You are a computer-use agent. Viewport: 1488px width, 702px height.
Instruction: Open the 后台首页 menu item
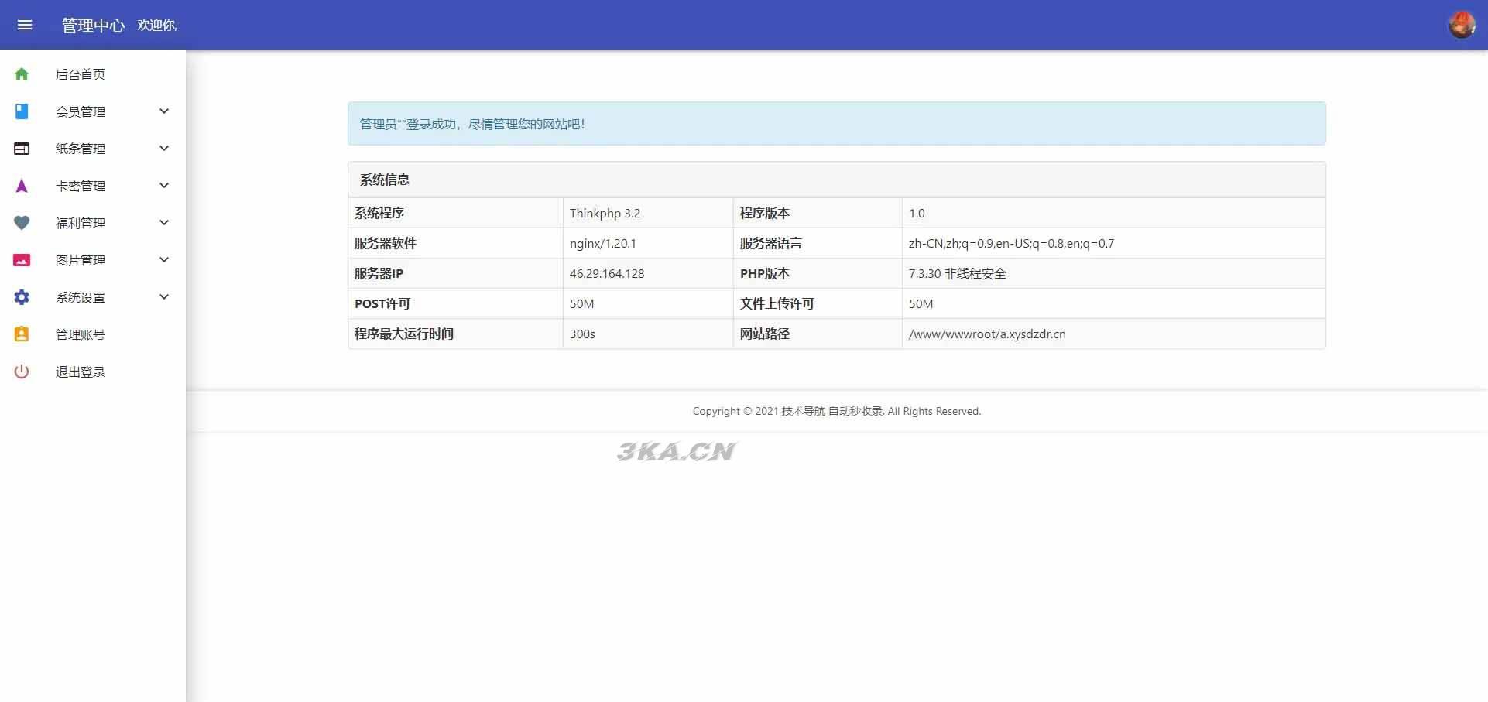[81, 74]
